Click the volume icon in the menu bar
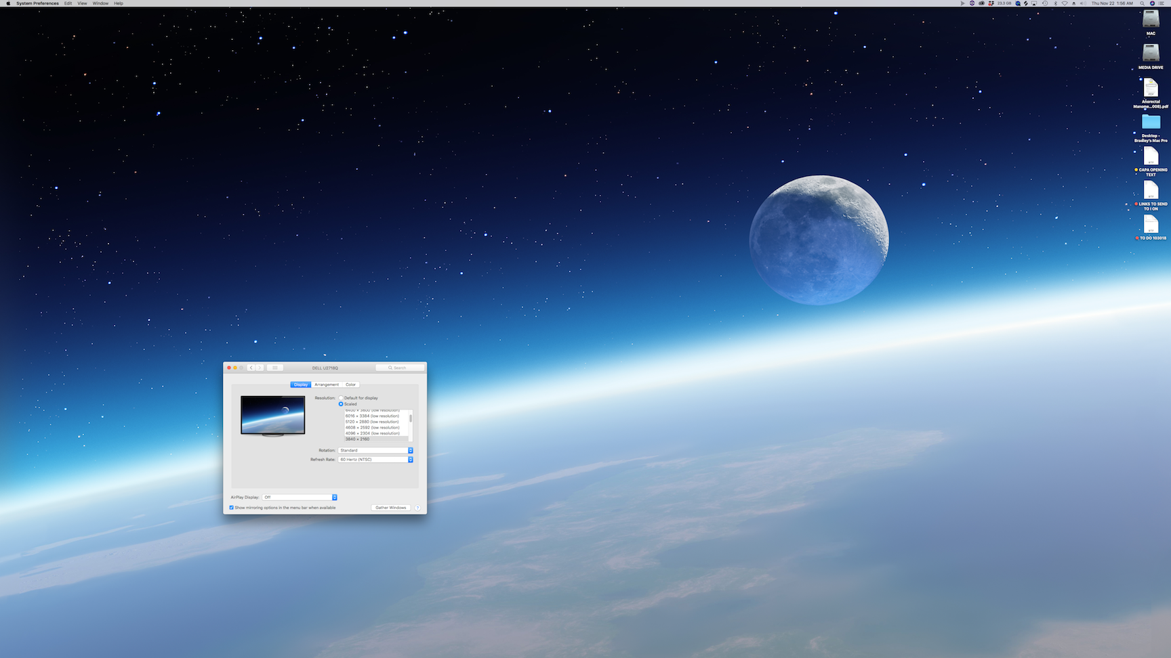 point(1082,3)
